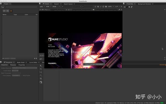Switch to the Curve Editor tab
The width and height of the screenshot is (166, 104).
33,62
